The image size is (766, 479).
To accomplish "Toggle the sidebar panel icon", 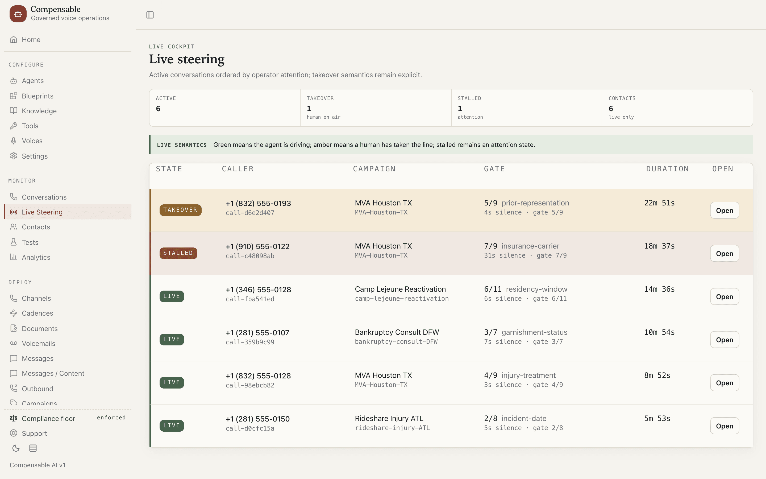I will [150, 15].
